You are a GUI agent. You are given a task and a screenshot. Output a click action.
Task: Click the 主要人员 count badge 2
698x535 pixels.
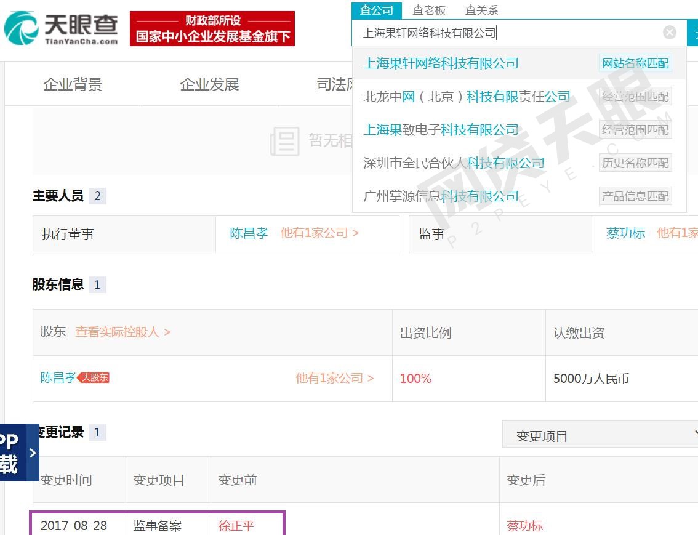97,196
